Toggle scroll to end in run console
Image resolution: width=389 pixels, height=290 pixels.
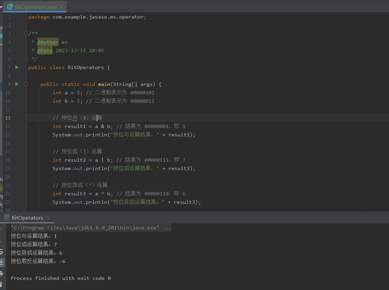(1, 262)
